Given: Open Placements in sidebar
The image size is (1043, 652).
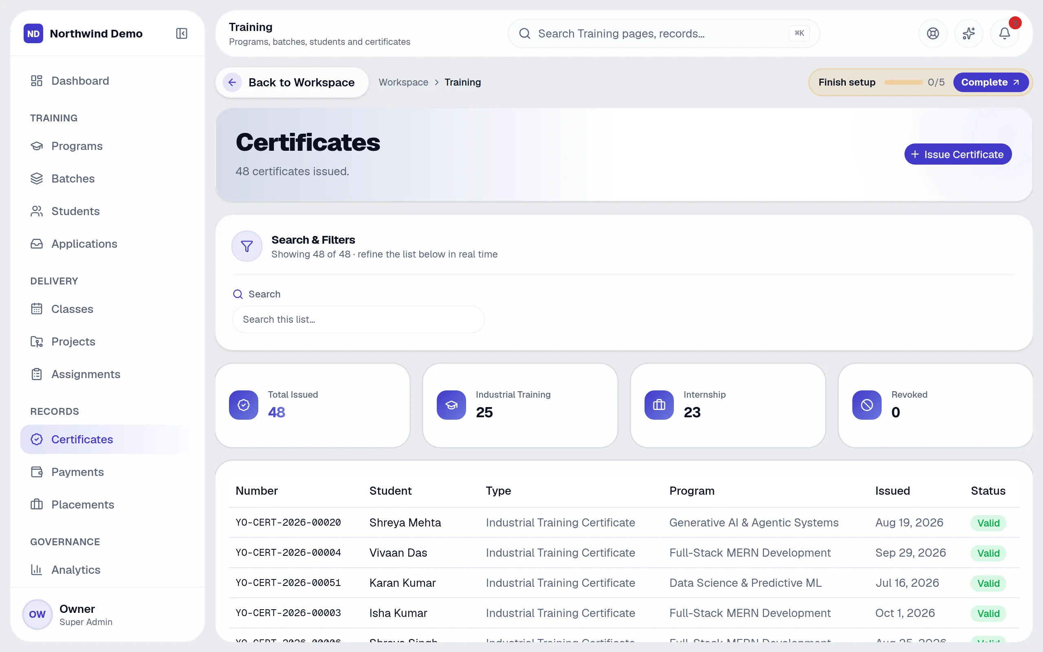Looking at the screenshot, I should [107, 504].
